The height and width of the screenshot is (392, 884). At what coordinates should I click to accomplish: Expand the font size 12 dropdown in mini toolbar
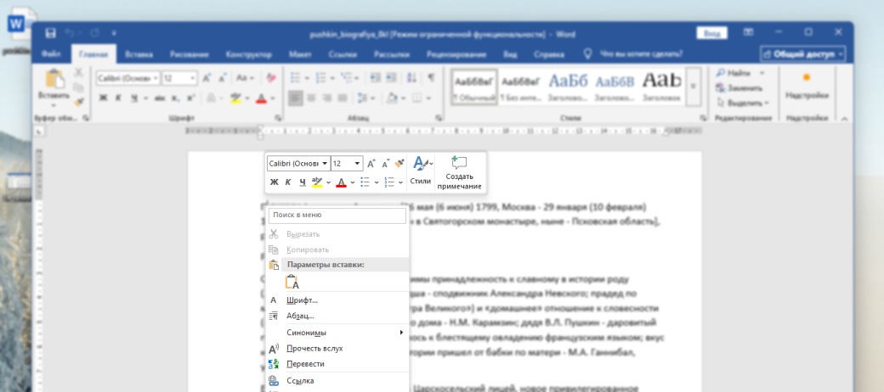(x=357, y=163)
